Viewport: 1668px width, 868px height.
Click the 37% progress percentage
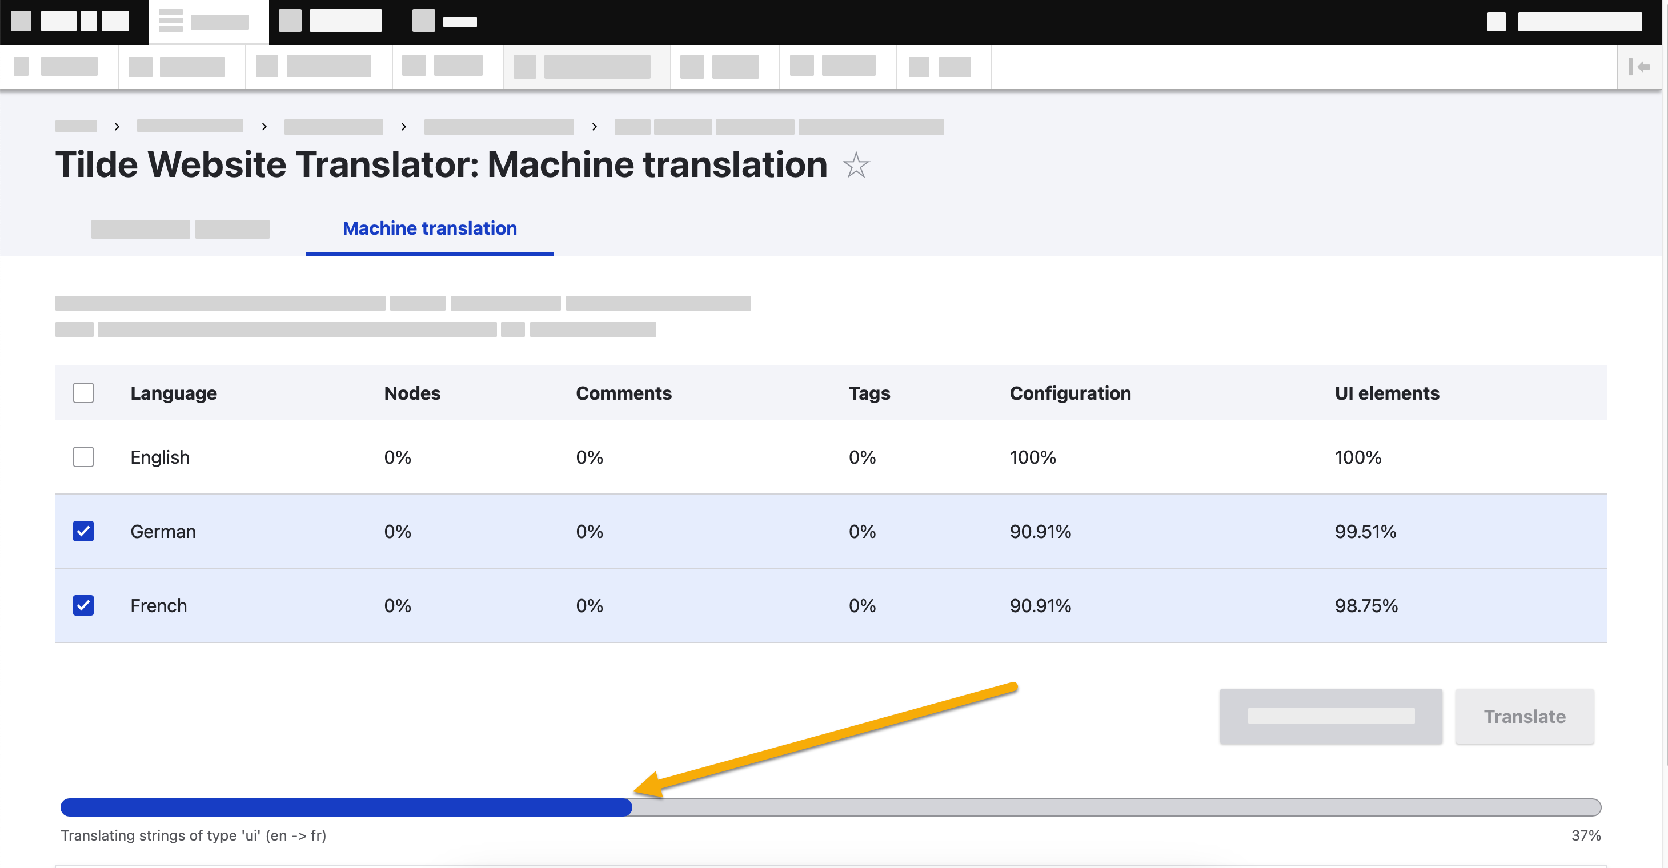click(x=1586, y=835)
